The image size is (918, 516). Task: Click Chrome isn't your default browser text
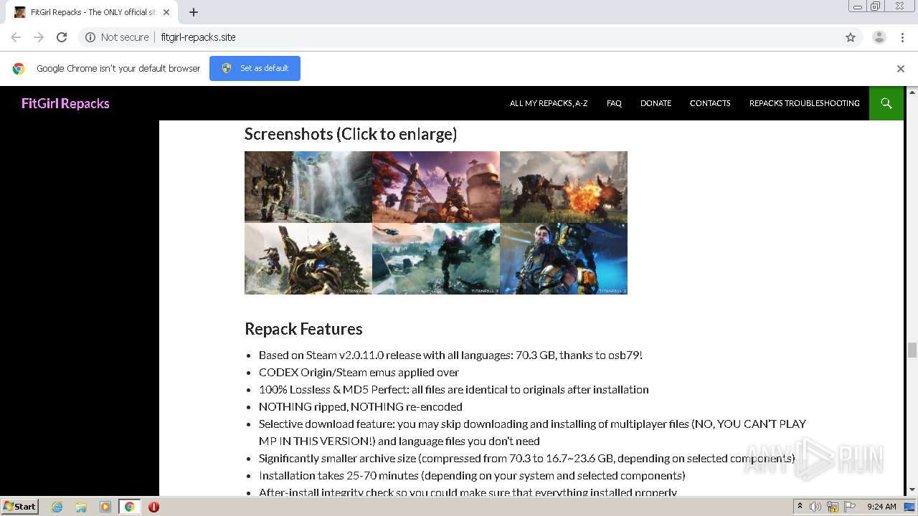[x=118, y=68]
